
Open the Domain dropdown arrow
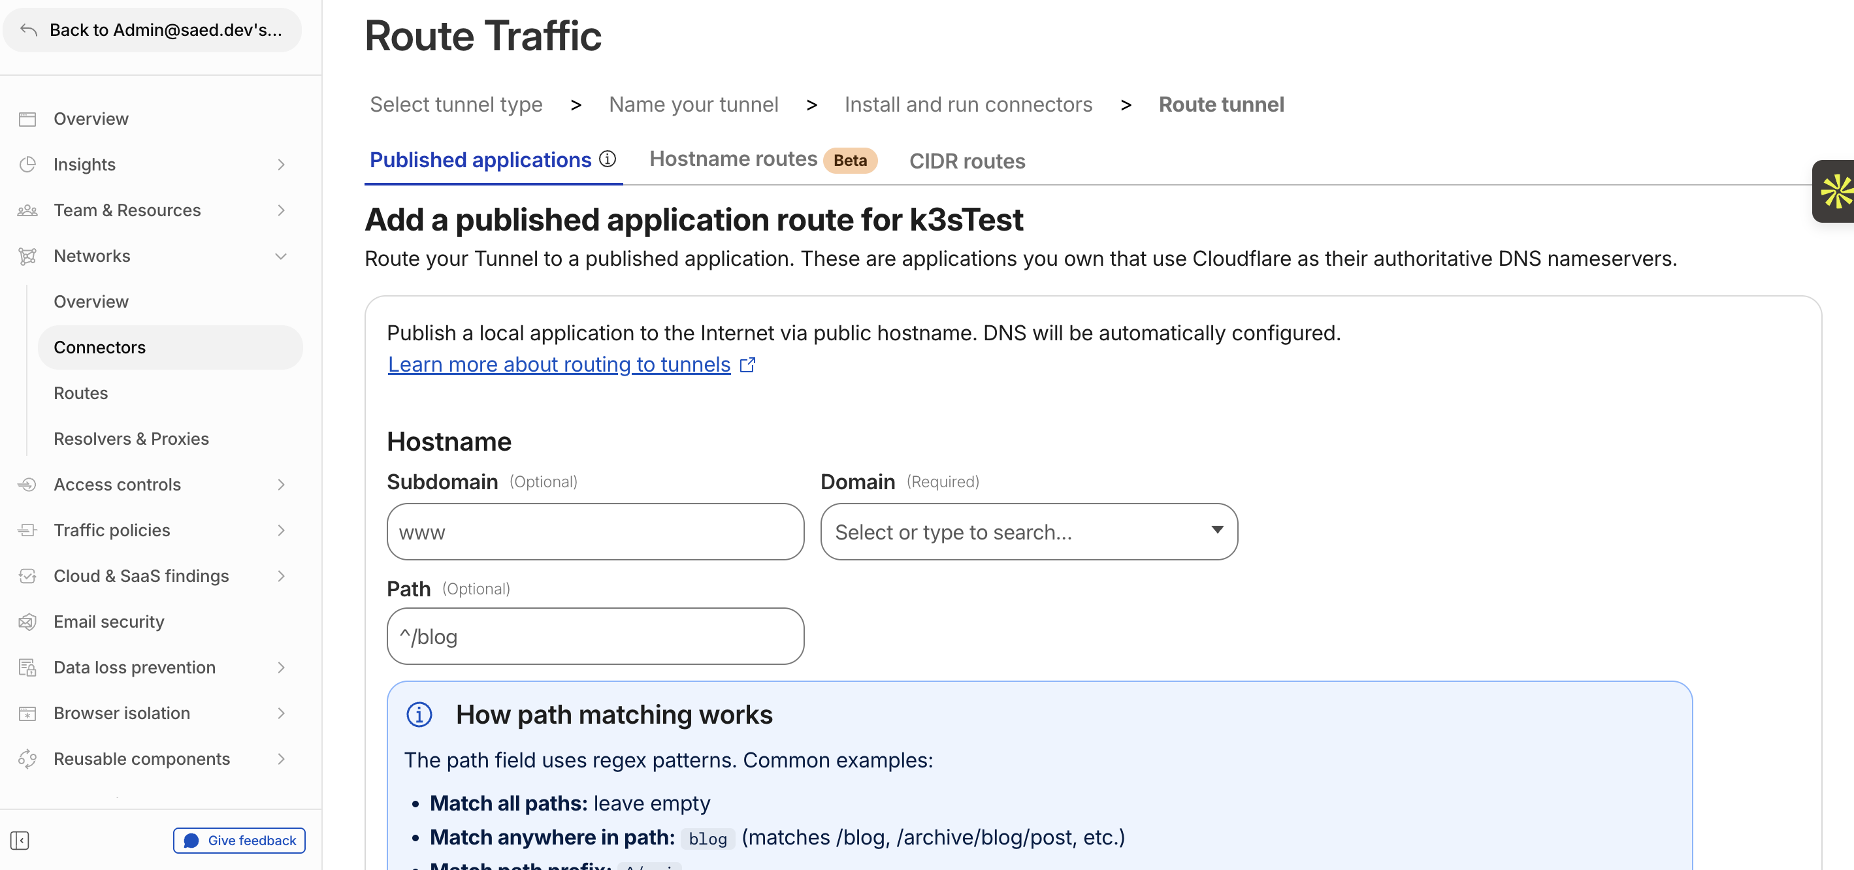(x=1217, y=530)
